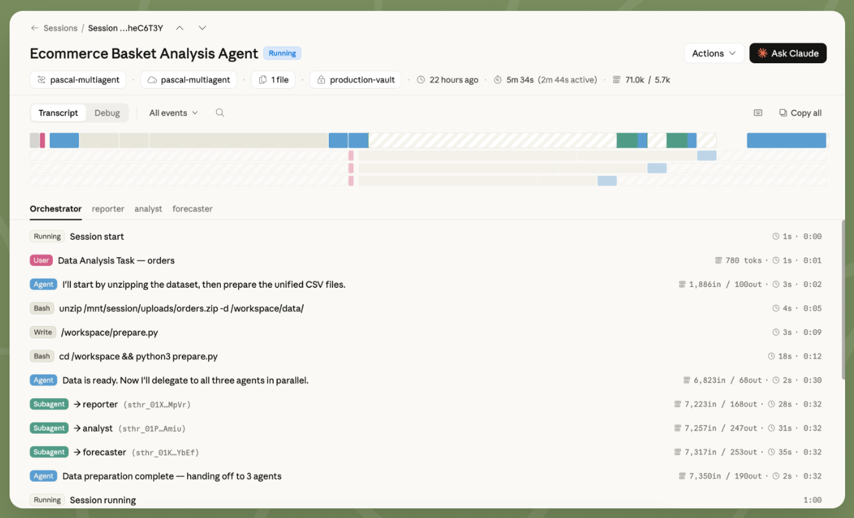The image size is (854, 518).
Task: Open the Actions dropdown
Action: 714,54
